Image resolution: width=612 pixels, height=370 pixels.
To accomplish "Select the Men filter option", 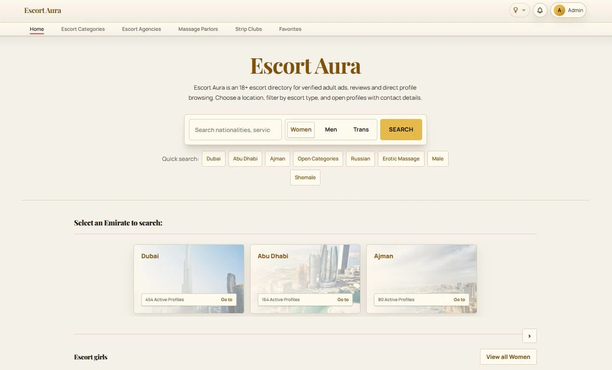I will 331,130.
